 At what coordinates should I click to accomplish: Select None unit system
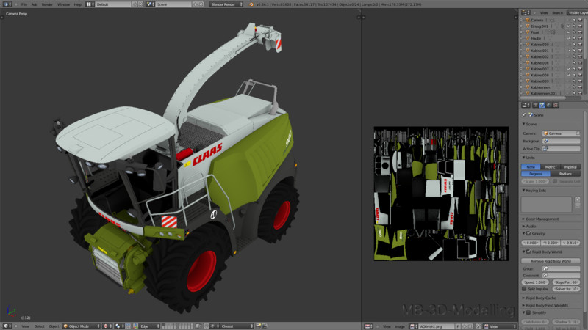[x=531, y=167]
